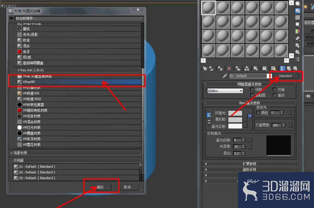
Task: Collapse the 明暗器基本参数 rollout
Action: pos(206,84)
